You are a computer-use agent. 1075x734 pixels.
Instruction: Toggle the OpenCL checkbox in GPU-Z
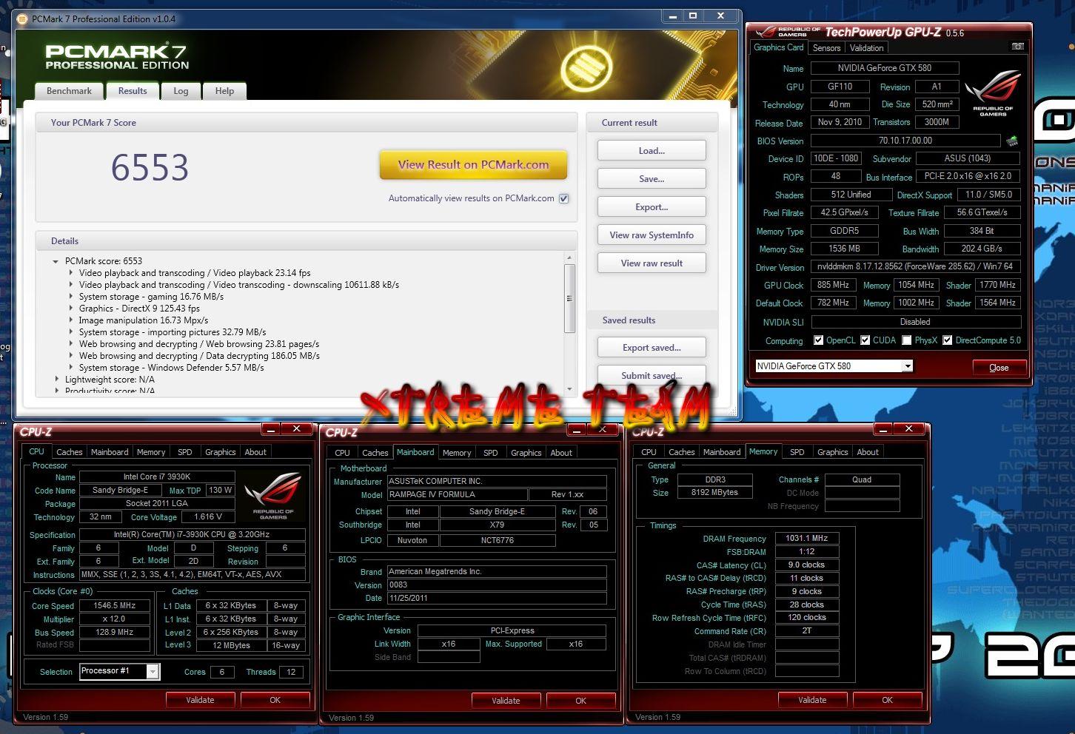pyautogui.click(x=818, y=340)
